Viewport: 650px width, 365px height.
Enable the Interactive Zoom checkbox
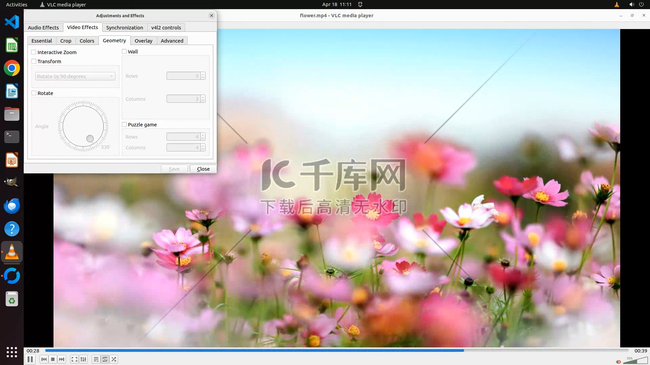34,52
